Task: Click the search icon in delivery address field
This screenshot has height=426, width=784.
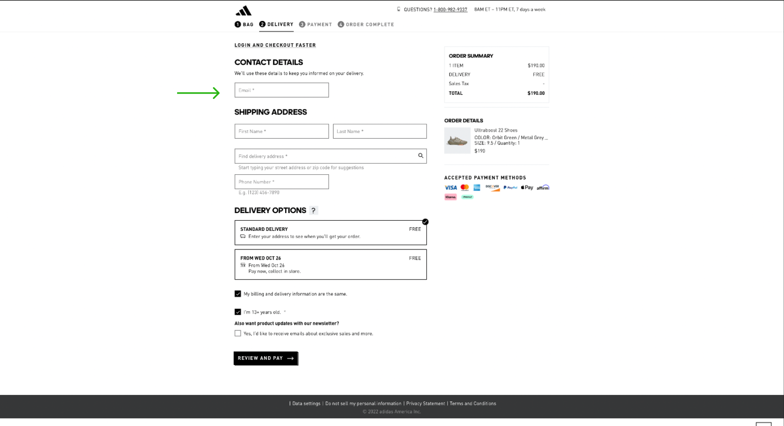Action: (420, 156)
